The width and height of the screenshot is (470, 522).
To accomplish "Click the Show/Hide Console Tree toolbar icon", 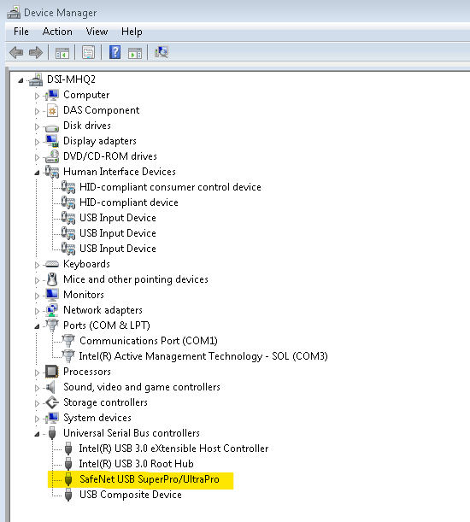I will [62, 53].
